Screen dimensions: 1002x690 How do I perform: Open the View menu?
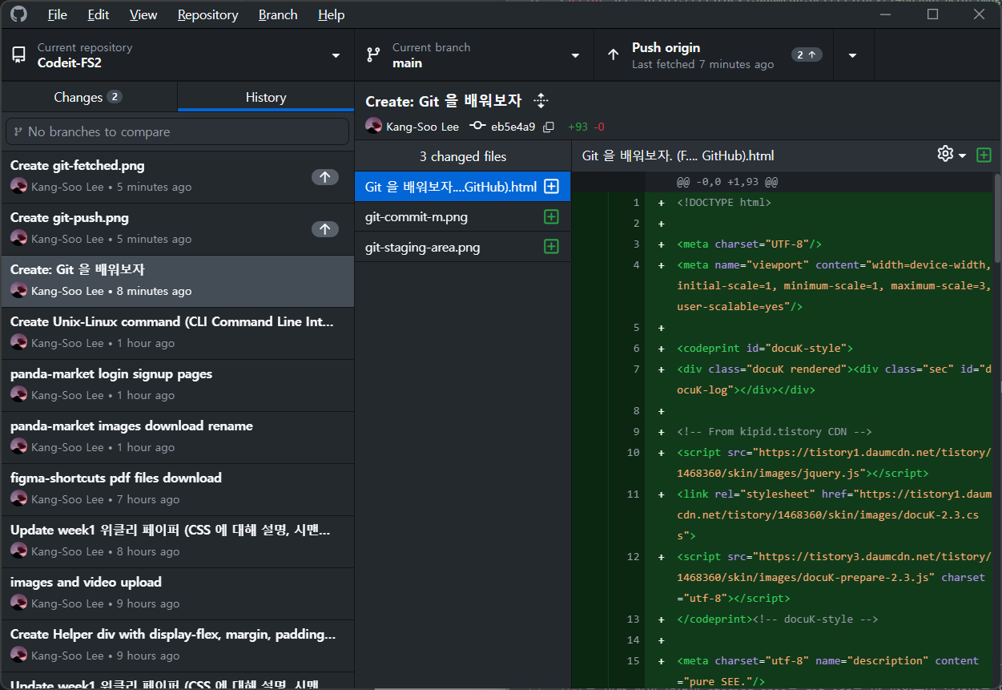[143, 14]
